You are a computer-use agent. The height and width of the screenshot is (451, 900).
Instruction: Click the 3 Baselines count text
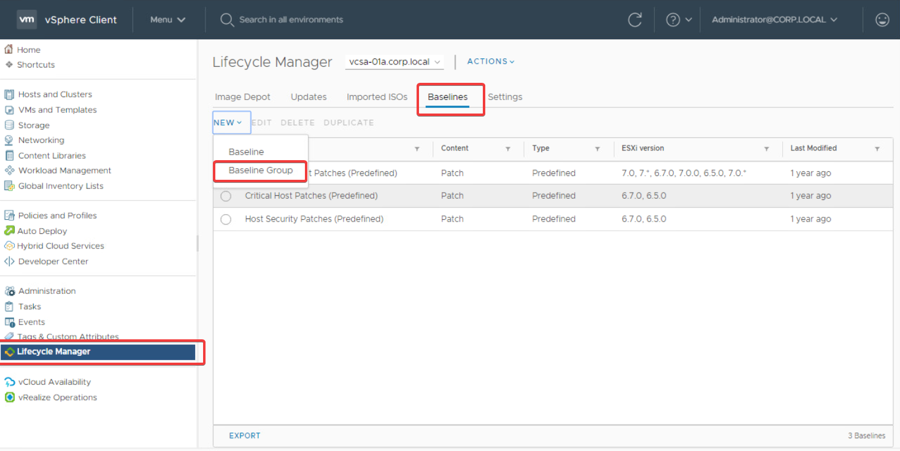click(867, 436)
